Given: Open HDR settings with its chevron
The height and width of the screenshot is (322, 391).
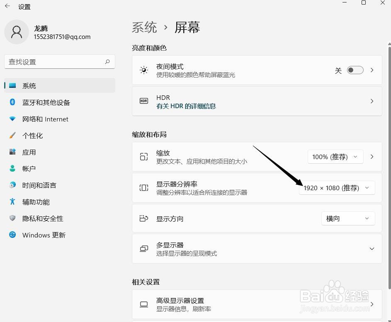Looking at the screenshot, I should pyautogui.click(x=372, y=101).
